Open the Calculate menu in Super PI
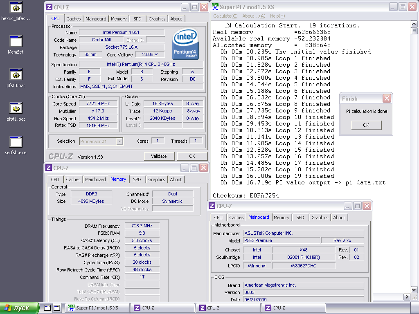Viewport: 419px width, 314px height. point(225,16)
